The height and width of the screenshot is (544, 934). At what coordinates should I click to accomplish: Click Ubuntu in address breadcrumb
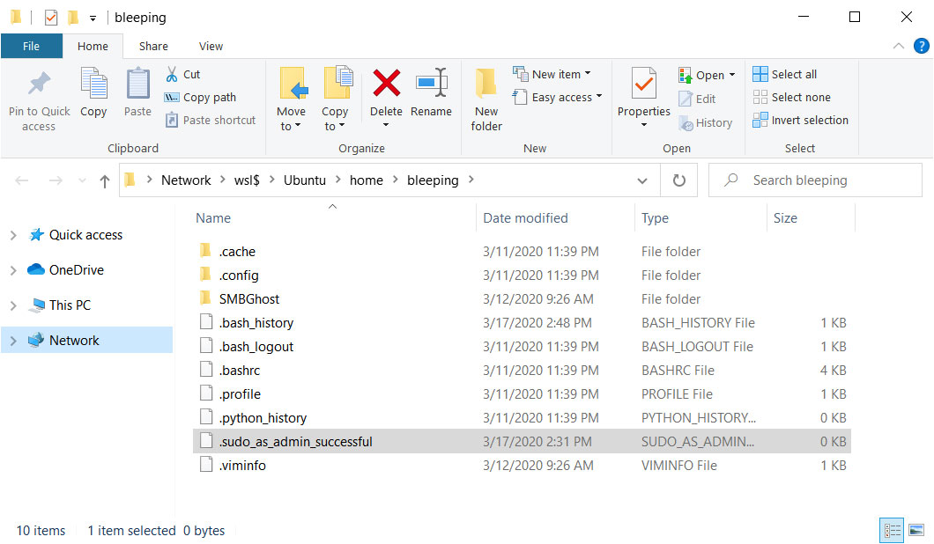coord(304,180)
